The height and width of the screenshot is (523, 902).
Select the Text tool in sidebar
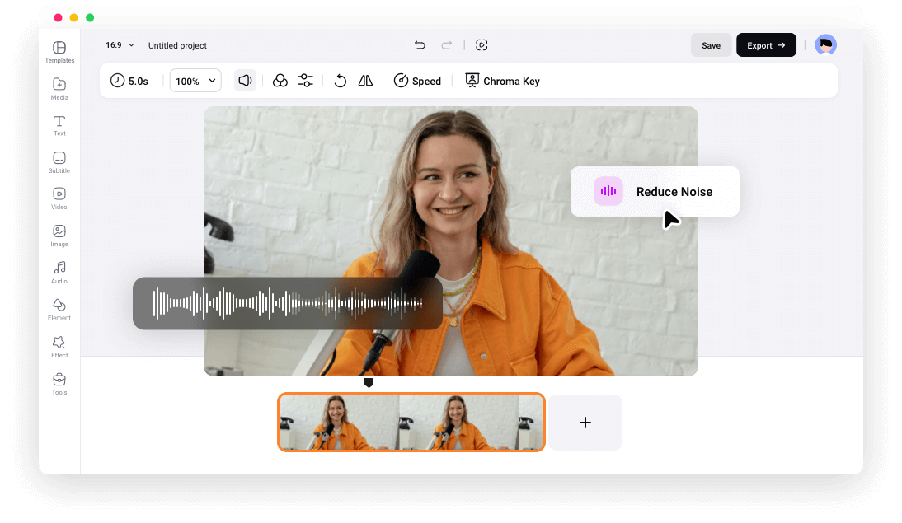pyautogui.click(x=59, y=125)
